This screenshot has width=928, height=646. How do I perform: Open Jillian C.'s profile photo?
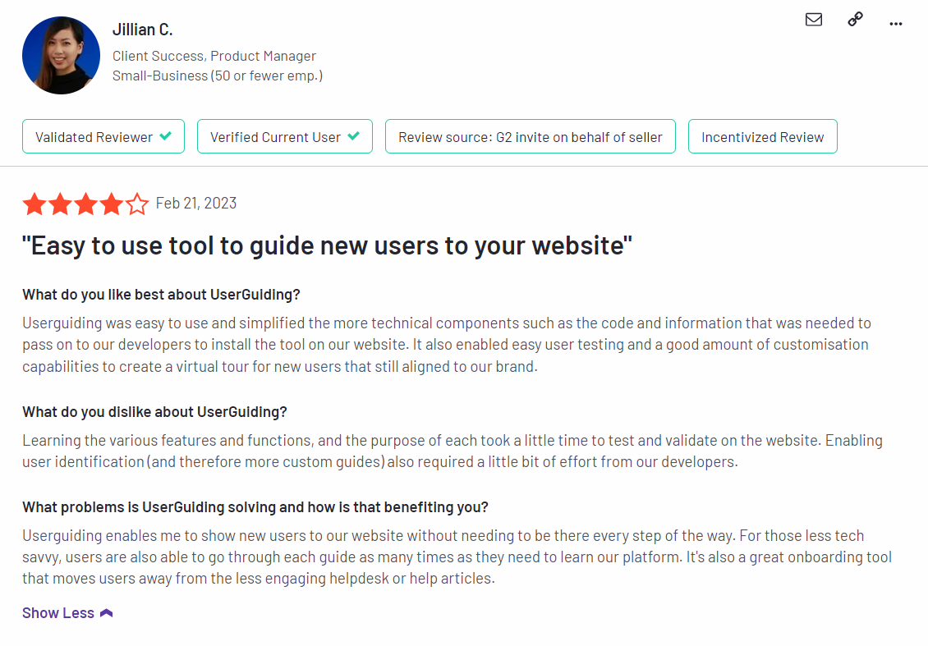61,55
